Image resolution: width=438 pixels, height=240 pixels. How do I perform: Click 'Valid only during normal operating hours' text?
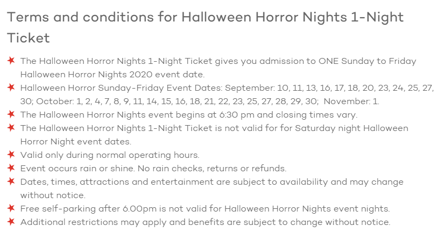(x=110, y=155)
